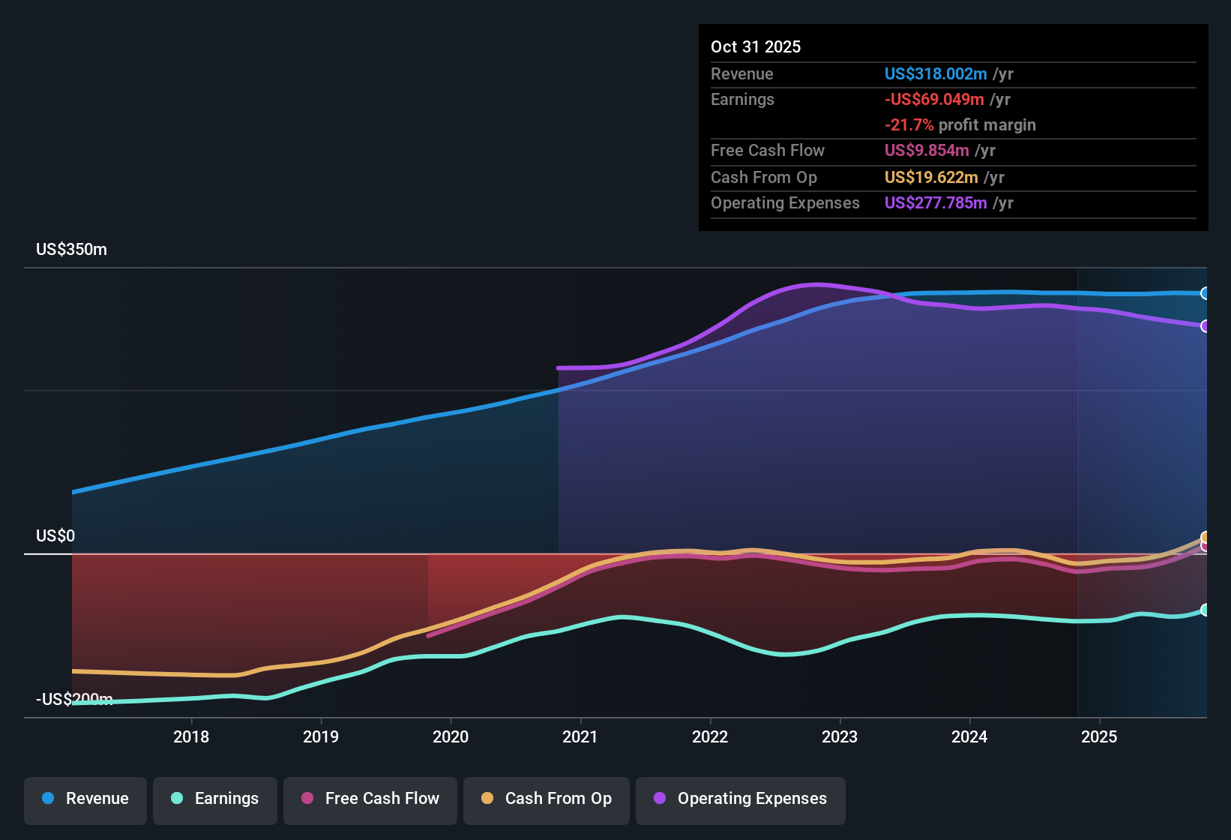Viewport: 1231px width, 840px height.
Task: Expand the Oct 31 2025 tooltip panel
Action: tap(953, 127)
